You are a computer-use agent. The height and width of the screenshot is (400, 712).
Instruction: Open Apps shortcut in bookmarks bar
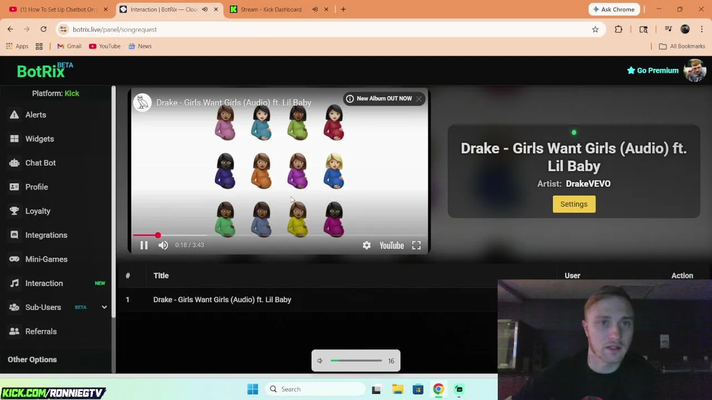pos(17,46)
